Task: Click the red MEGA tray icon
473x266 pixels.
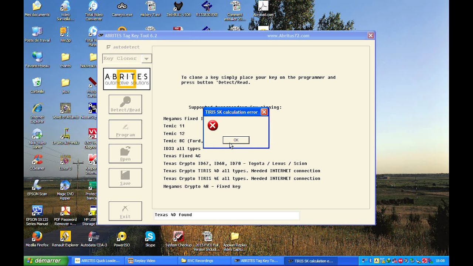Action: [x=401, y=261]
